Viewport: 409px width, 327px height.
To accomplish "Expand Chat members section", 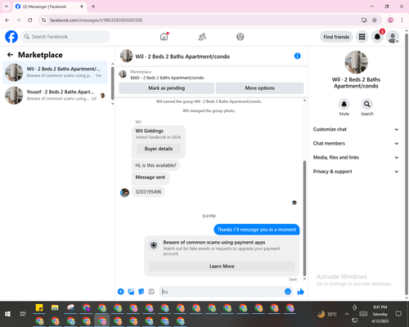I will (356, 143).
